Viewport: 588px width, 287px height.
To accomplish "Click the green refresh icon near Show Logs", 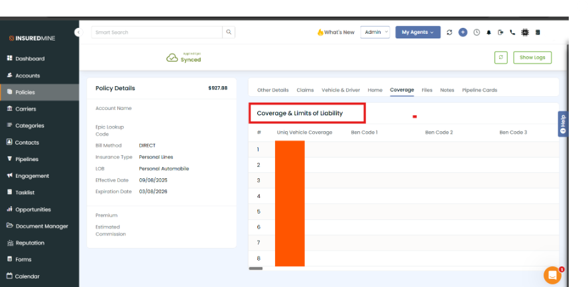I will [501, 58].
